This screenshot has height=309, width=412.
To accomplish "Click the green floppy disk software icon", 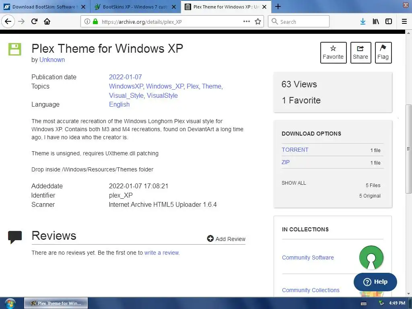I will pos(15,49).
